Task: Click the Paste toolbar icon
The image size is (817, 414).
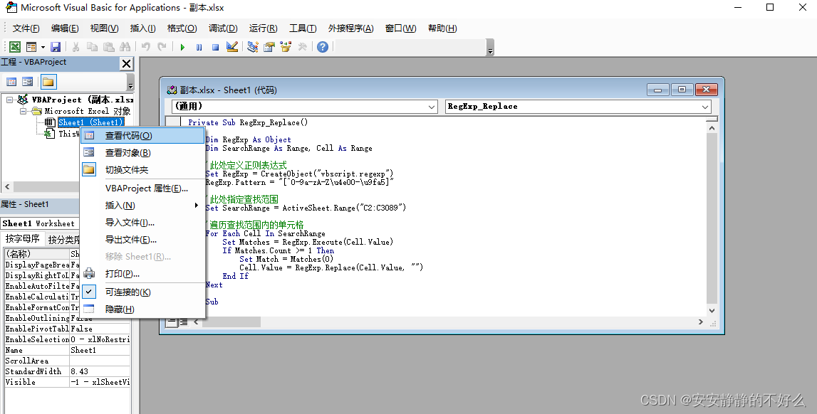Action: [x=108, y=47]
